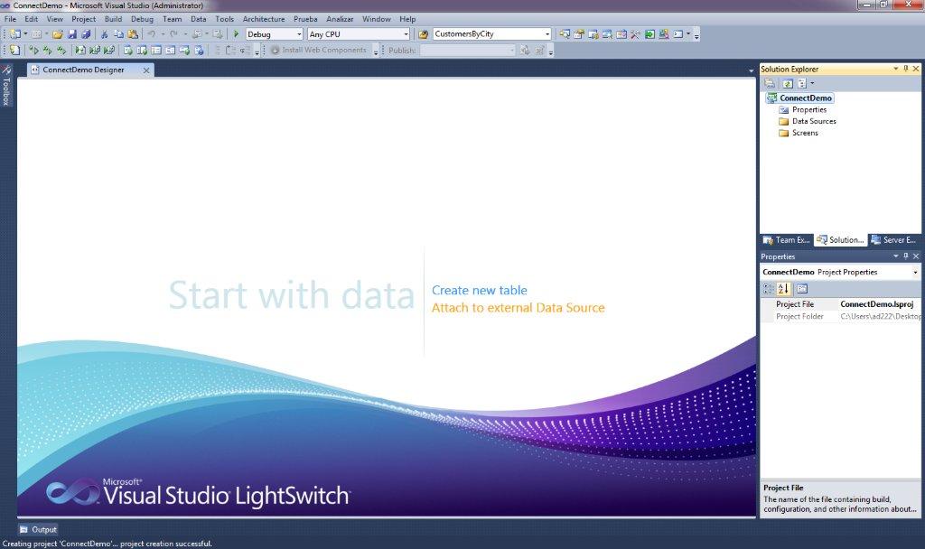The width and height of the screenshot is (925, 549).
Task: Open the Toolbox icon with crossed tools
Action: (635, 34)
